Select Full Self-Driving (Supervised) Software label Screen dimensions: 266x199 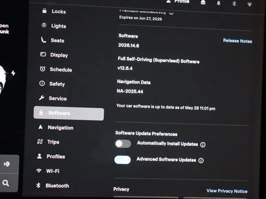tap(159, 60)
